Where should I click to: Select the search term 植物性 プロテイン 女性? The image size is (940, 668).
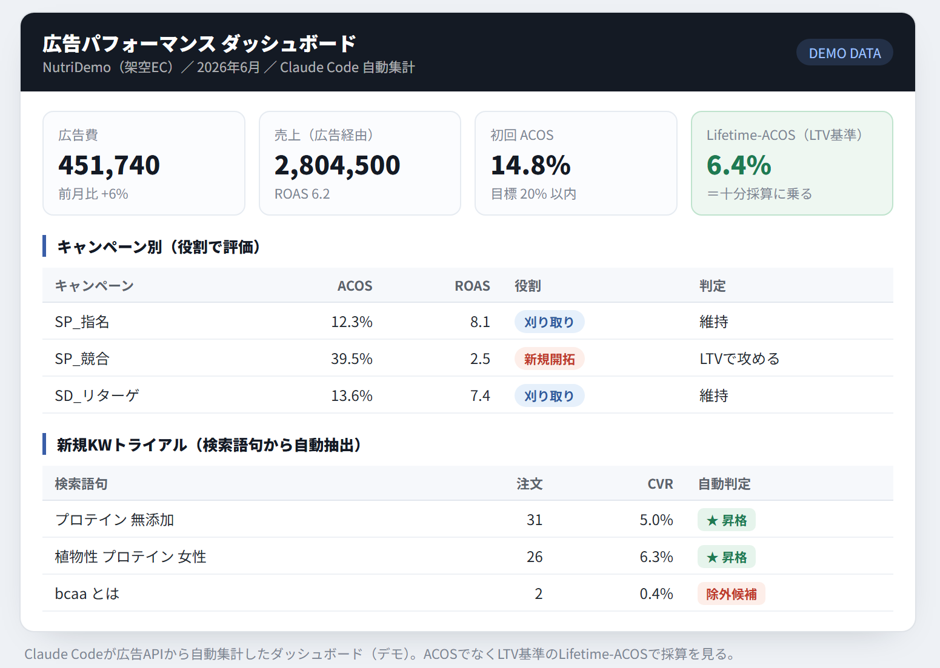(131, 557)
